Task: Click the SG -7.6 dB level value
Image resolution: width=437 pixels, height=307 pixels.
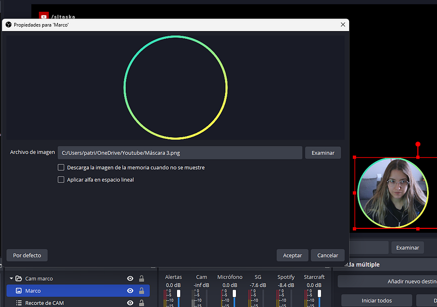Action: [258, 285]
